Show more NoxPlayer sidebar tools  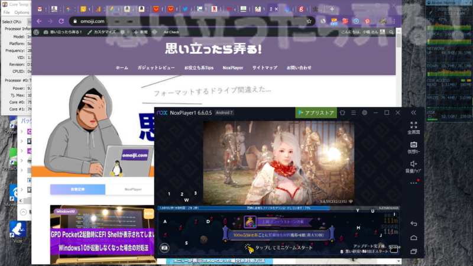413,183
